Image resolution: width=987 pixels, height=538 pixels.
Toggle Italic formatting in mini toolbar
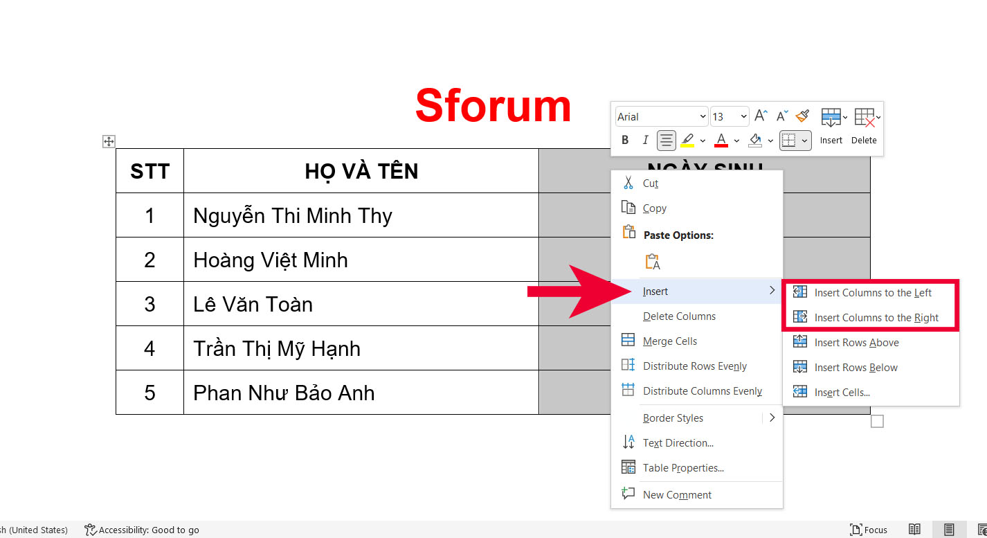pyautogui.click(x=645, y=141)
